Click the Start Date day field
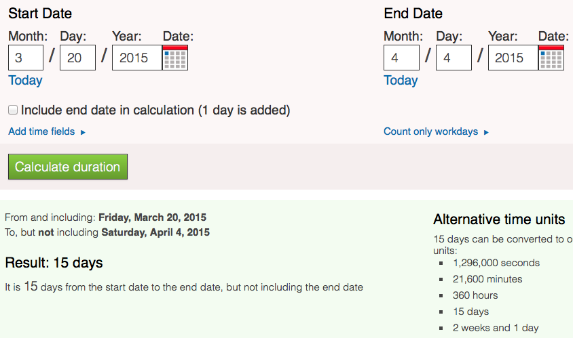 pyautogui.click(x=77, y=58)
